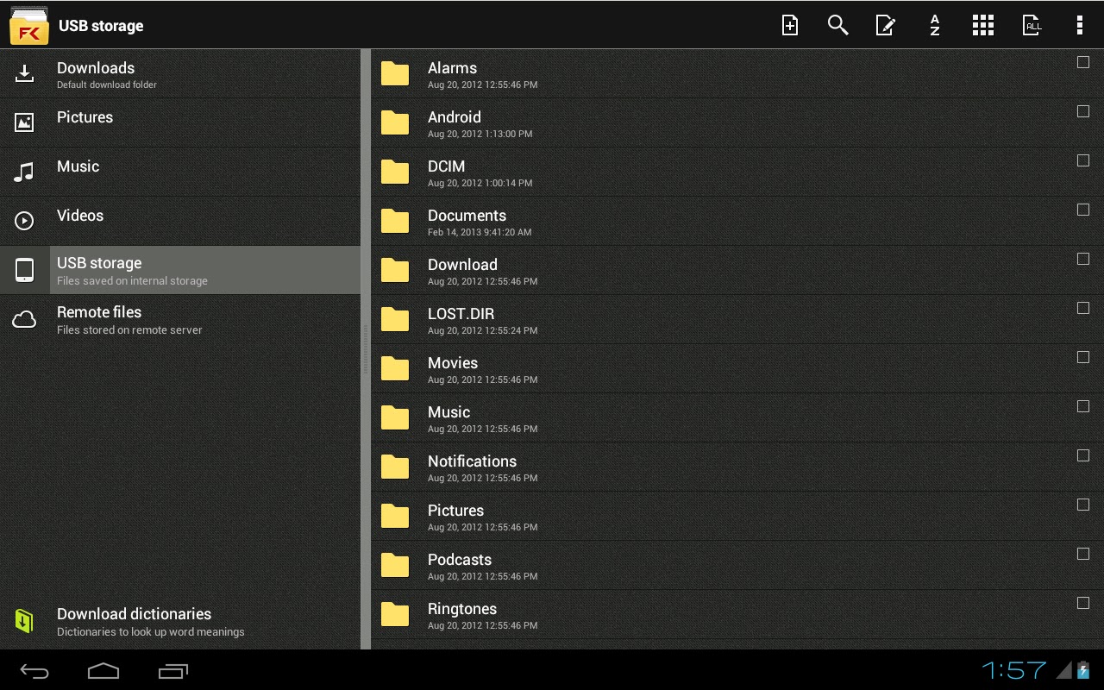This screenshot has width=1104, height=690.
Task: Select Remote files in the sidebar
Action: [x=180, y=320]
